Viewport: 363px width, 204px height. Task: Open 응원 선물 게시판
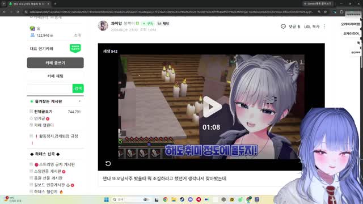pyautogui.click(x=48, y=178)
